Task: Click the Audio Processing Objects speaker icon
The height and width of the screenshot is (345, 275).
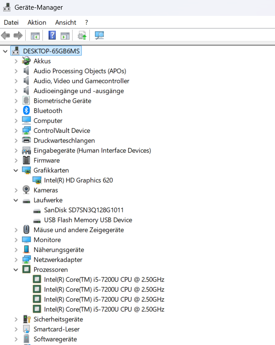Action: click(x=26, y=71)
